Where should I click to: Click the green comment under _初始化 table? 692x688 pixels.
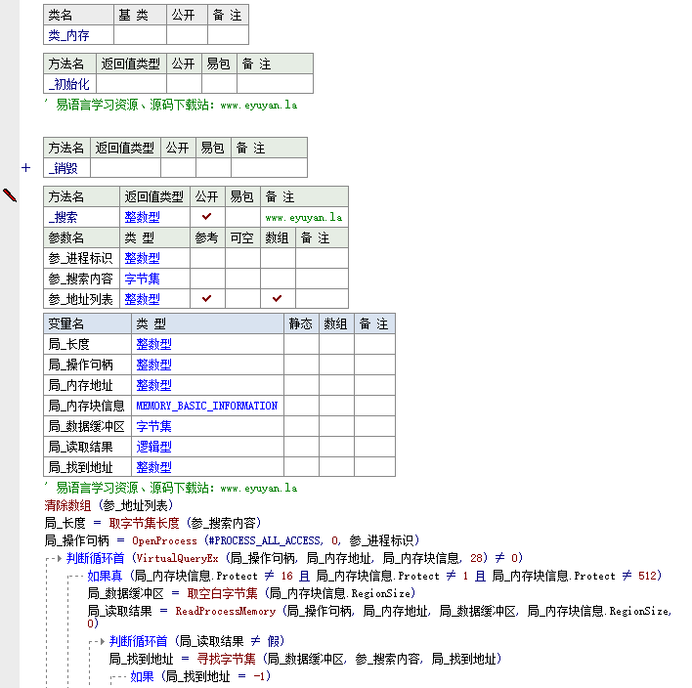click(171, 105)
